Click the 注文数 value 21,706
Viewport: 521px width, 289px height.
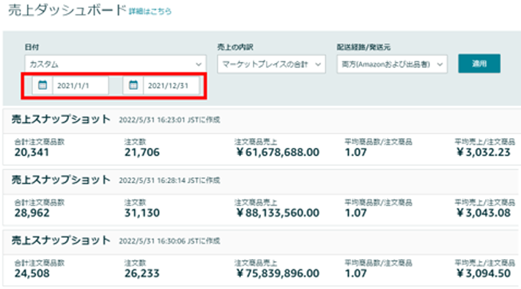(142, 152)
